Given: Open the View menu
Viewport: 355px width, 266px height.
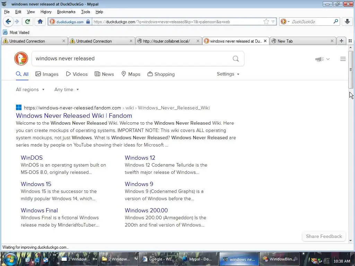Looking at the screenshot, I should (31, 12).
